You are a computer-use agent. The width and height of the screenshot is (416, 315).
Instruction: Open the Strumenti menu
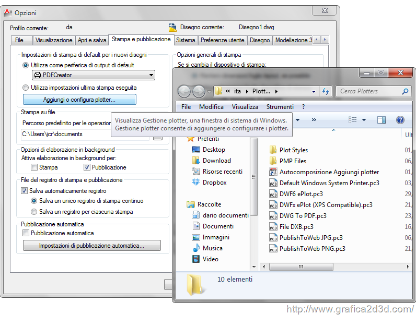tap(280, 107)
